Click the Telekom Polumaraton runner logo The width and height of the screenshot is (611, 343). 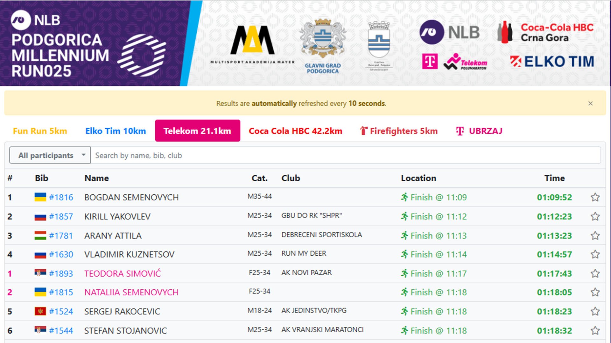(x=465, y=62)
